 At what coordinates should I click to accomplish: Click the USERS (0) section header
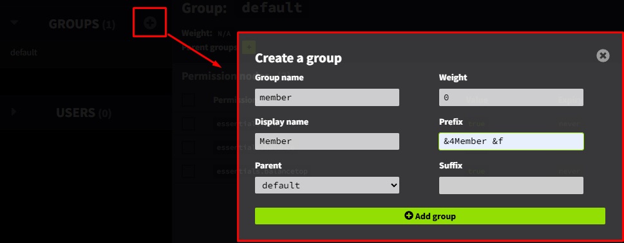coord(84,113)
